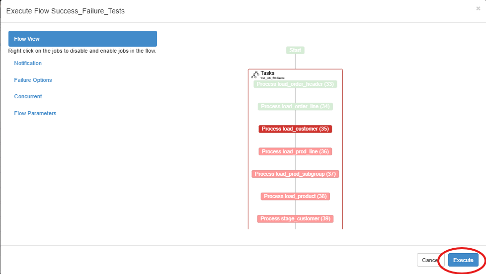The width and height of the screenshot is (486, 274).
Task: Select the Flow View tab
Action: click(82, 39)
